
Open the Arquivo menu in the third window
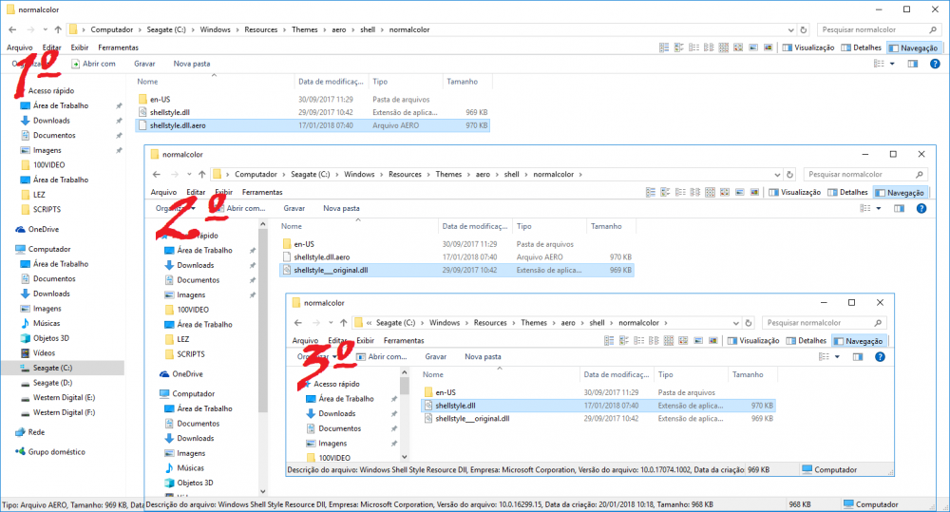coord(305,340)
